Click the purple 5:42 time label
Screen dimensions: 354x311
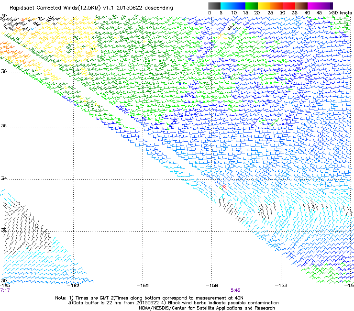click(235, 290)
